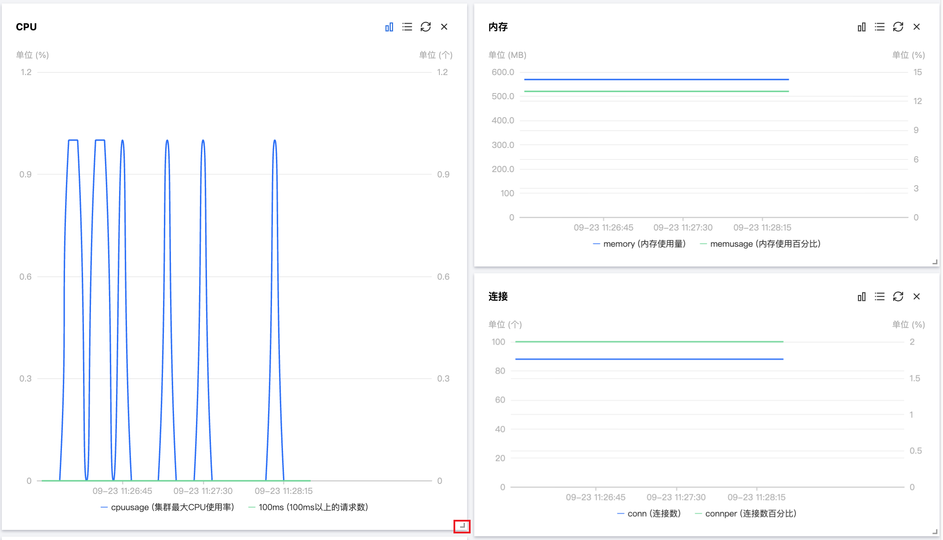Click the 连接 panel bar chart icon
The width and height of the screenshot is (943, 540).
861,297
